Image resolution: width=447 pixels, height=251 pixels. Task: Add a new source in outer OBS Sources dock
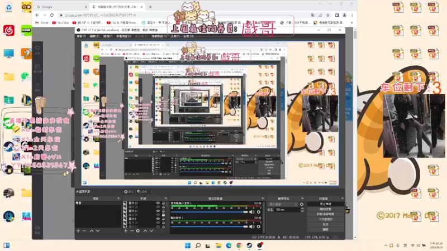[x=126, y=231]
